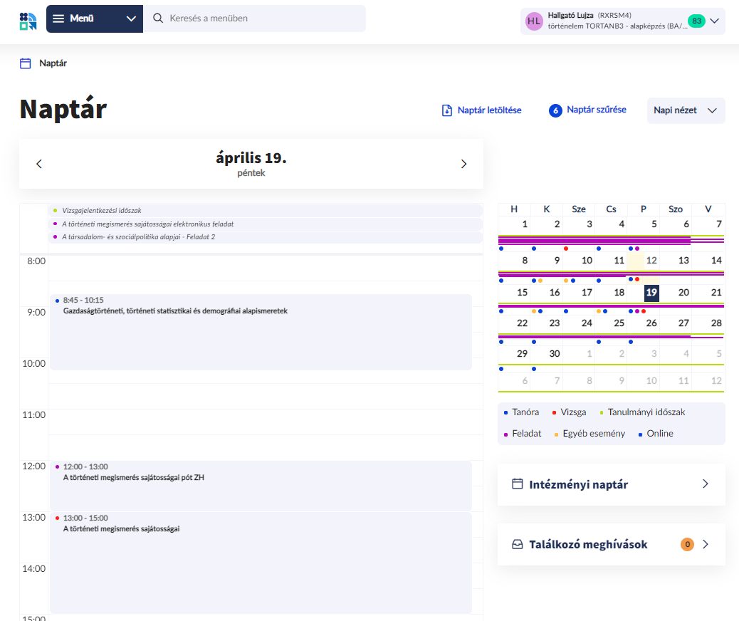The image size is (739, 621).
Task: Click the hamburger Menü icon
Action: (x=58, y=19)
